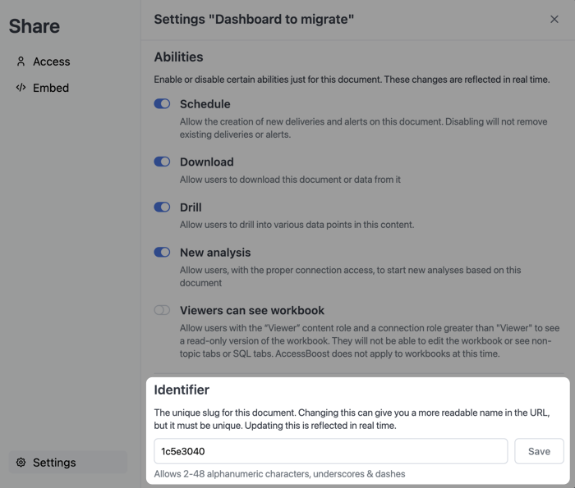The width and height of the screenshot is (575, 488).
Task: Click the code brackets icon beside Embed
Action: pos(21,88)
